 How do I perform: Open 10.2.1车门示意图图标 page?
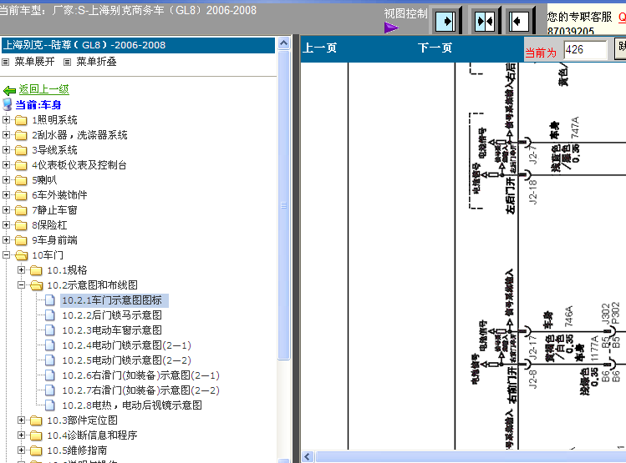[112, 300]
